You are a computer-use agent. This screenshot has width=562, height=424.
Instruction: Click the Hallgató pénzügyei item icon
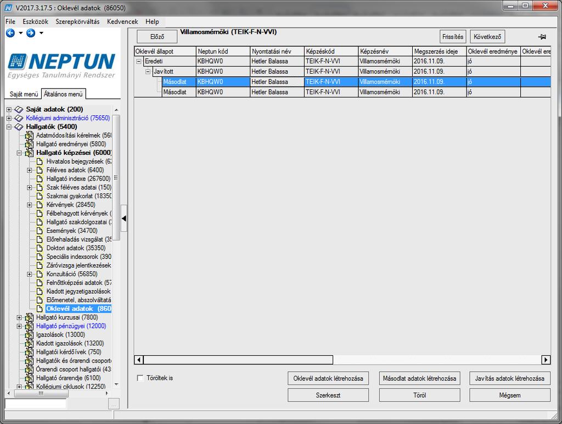click(x=29, y=326)
